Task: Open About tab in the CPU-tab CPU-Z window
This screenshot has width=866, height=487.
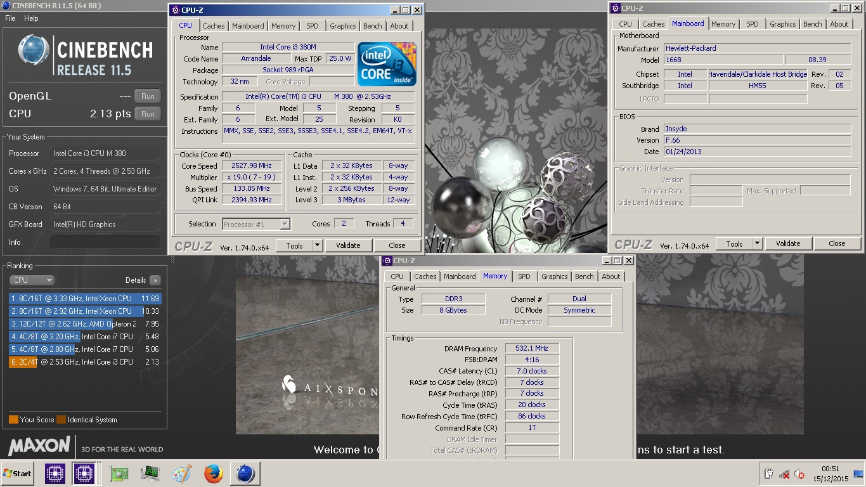Action: click(x=399, y=26)
